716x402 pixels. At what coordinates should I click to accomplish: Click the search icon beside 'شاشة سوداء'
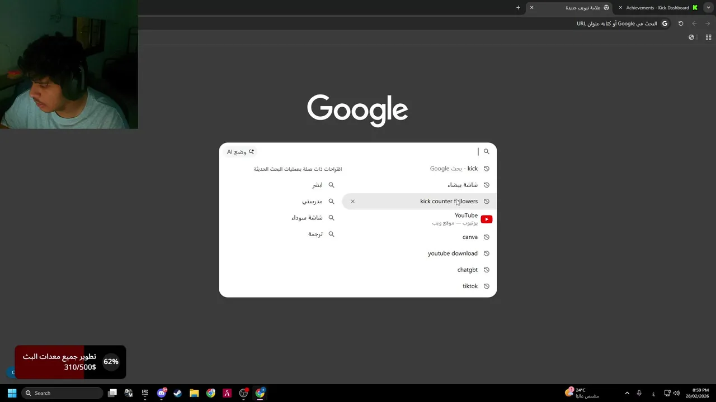point(331,218)
